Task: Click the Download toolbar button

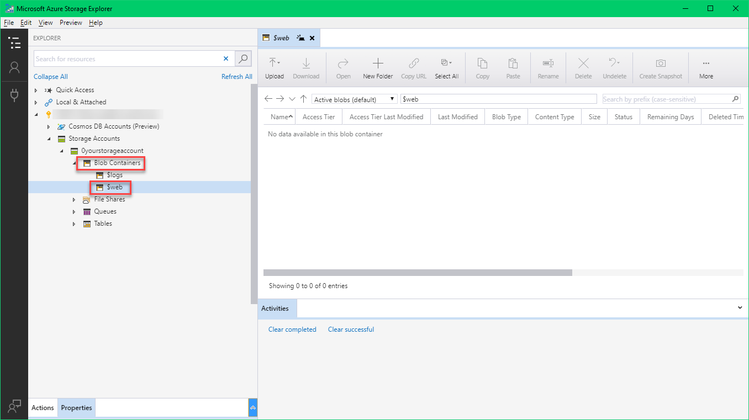Action: (x=306, y=68)
